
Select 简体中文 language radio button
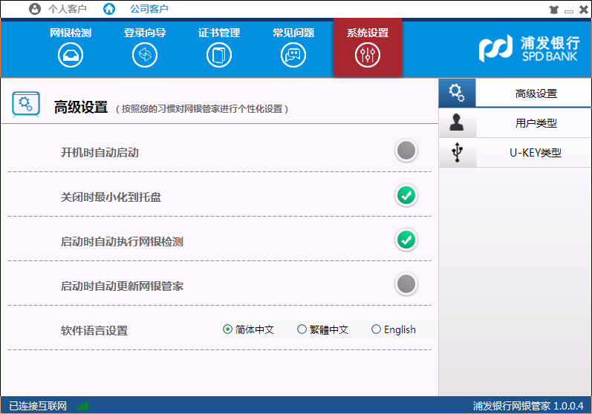point(228,329)
